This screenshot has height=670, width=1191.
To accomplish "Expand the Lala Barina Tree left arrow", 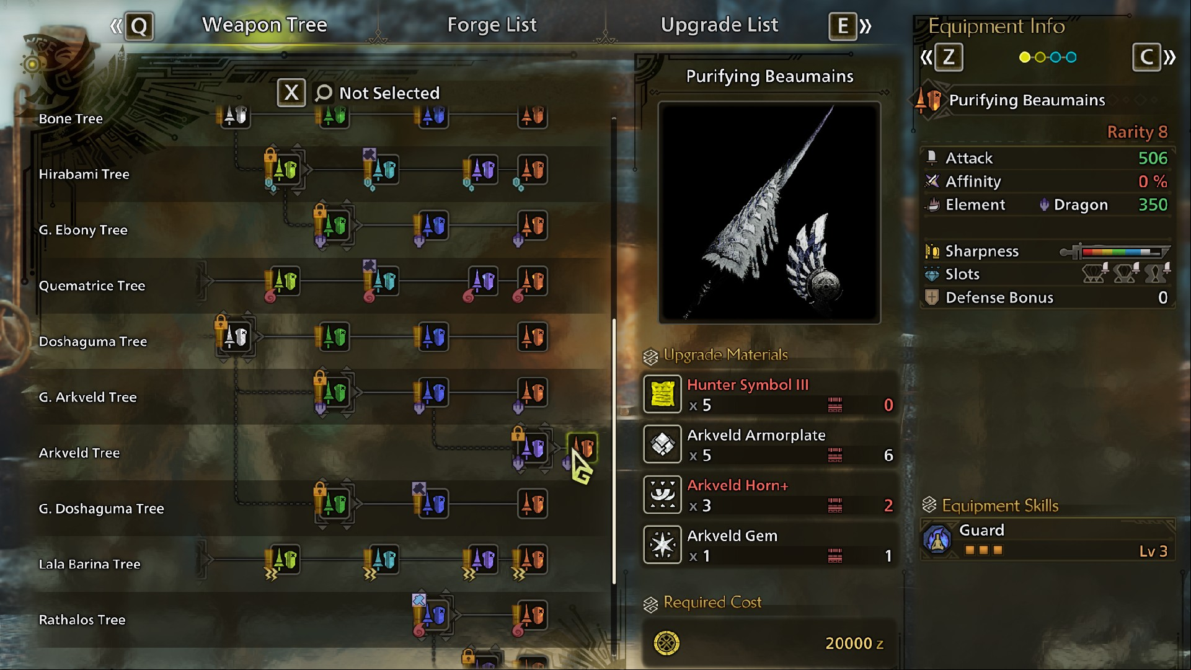I will click(203, 559).
